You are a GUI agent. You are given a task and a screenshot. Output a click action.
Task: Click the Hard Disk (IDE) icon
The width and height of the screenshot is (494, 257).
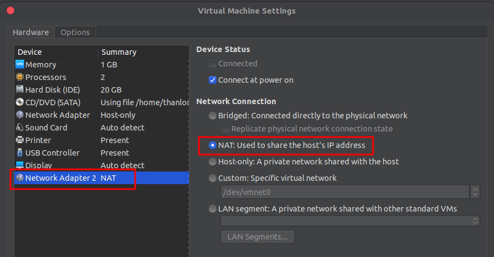pos(20,89)
